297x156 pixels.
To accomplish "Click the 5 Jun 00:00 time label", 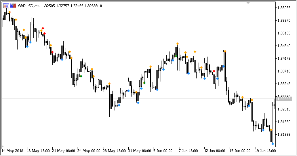I will (x=163, y=151).
